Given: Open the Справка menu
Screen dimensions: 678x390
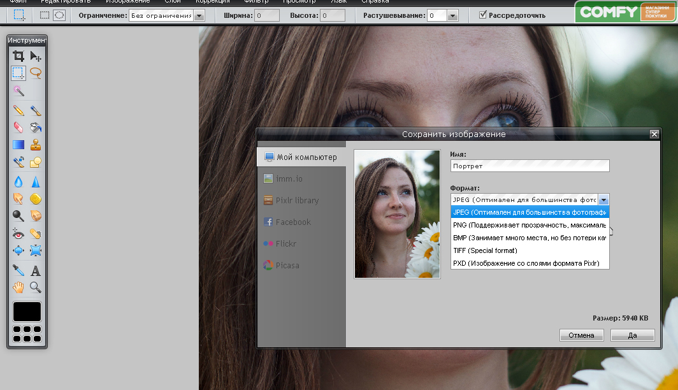Looking at the screenshot, I should pos(375,2).
